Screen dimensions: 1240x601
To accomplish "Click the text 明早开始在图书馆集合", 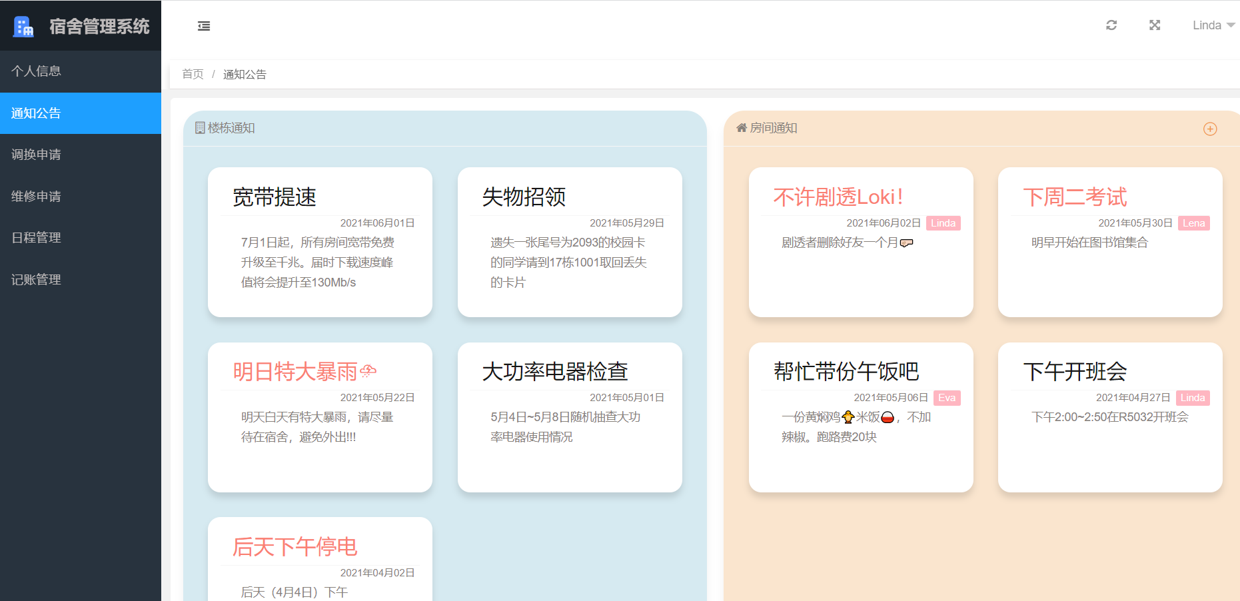I will coord(1089,243).
